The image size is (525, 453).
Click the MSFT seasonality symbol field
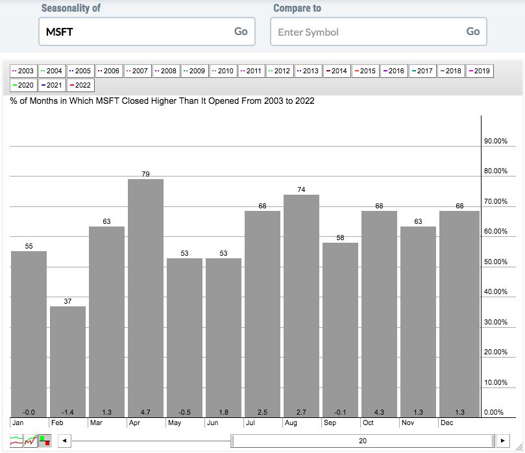point(135,32)
